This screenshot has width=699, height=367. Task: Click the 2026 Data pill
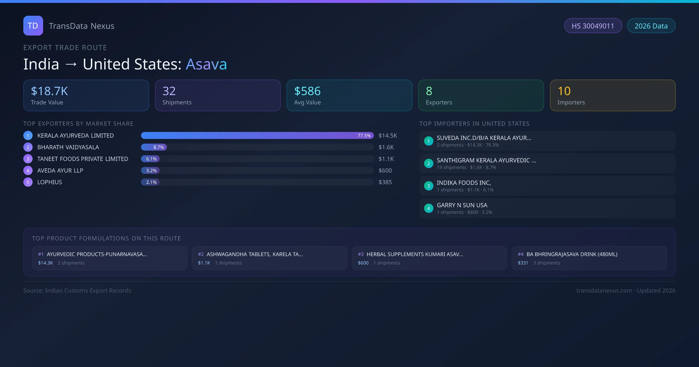(x=651, y=26)
